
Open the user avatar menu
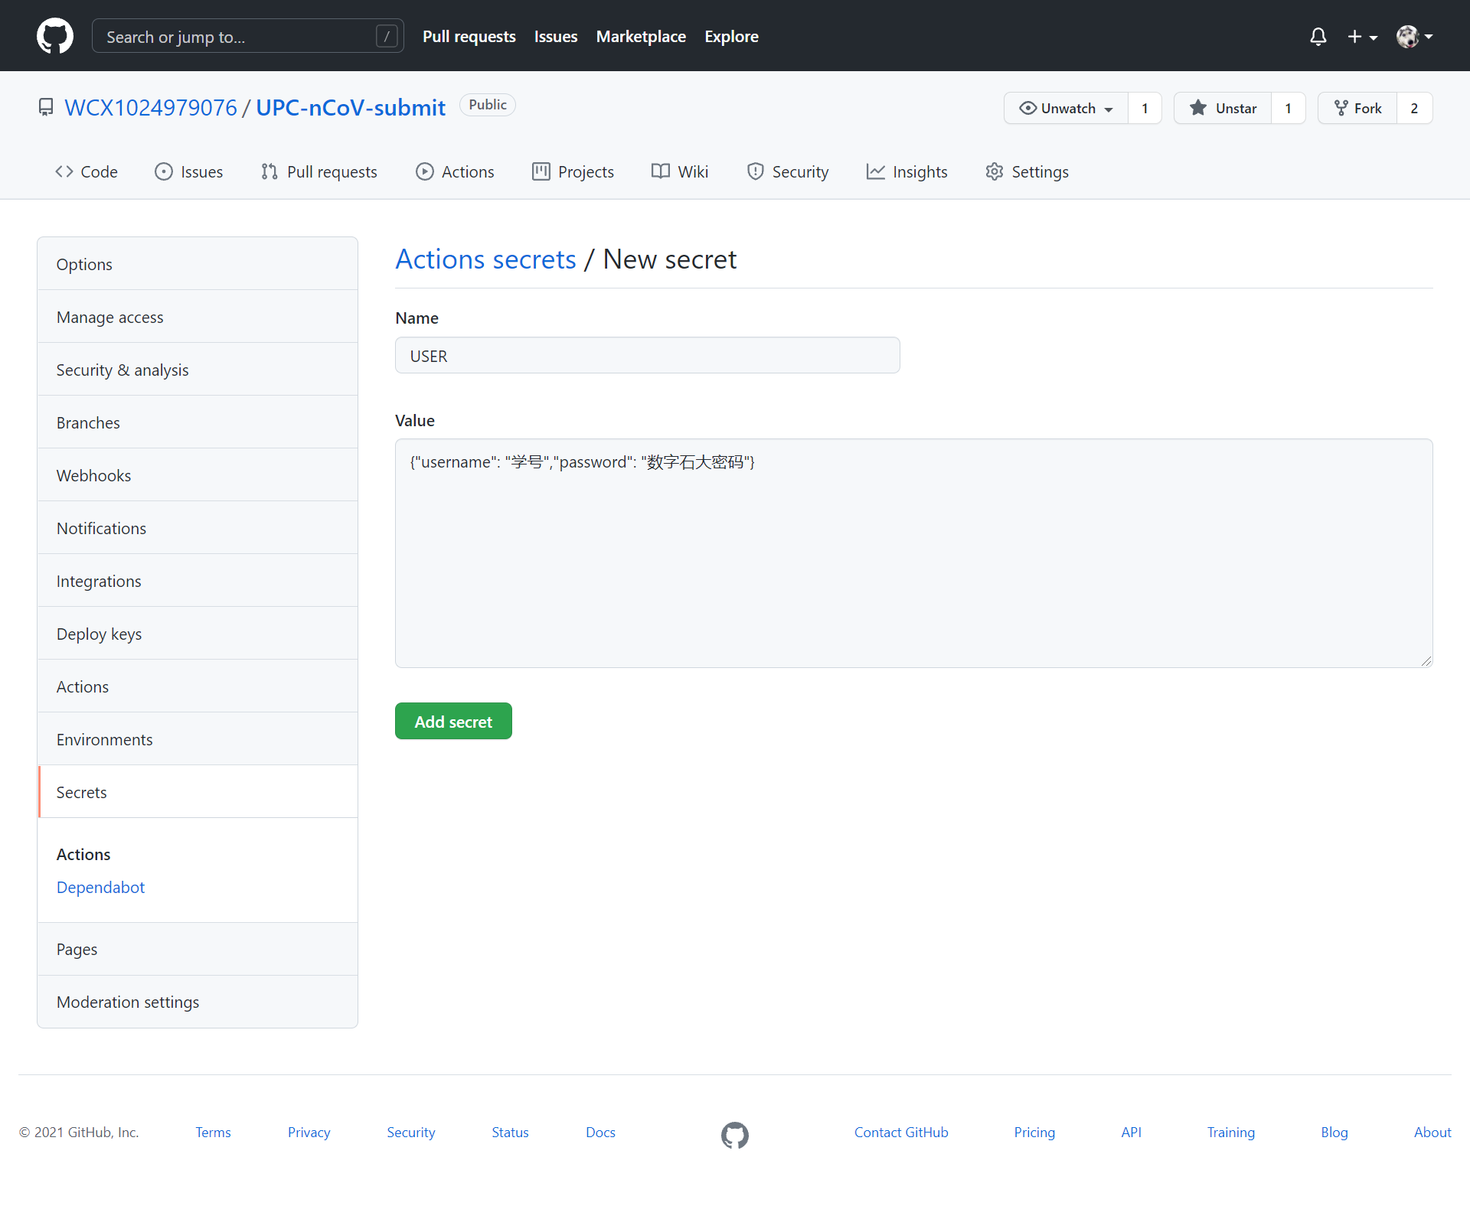1413,37
